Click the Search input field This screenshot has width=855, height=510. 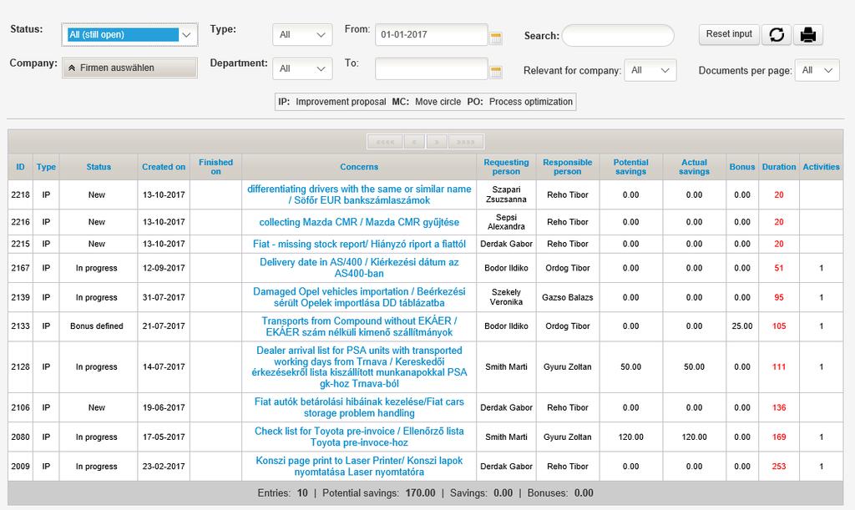(618, 35)
